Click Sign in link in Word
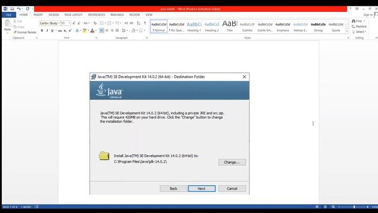Screen dimensions: 378x213 point(368,15)
